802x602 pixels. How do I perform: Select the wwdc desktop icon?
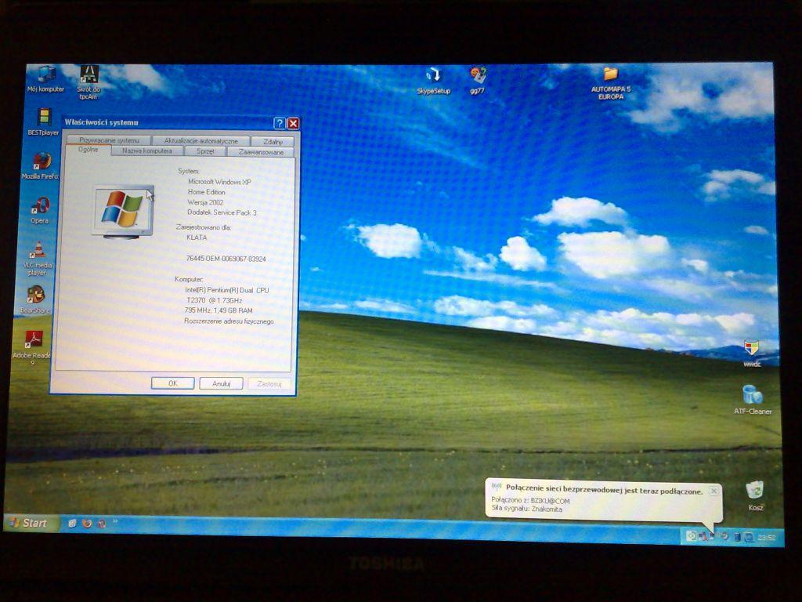752,354
